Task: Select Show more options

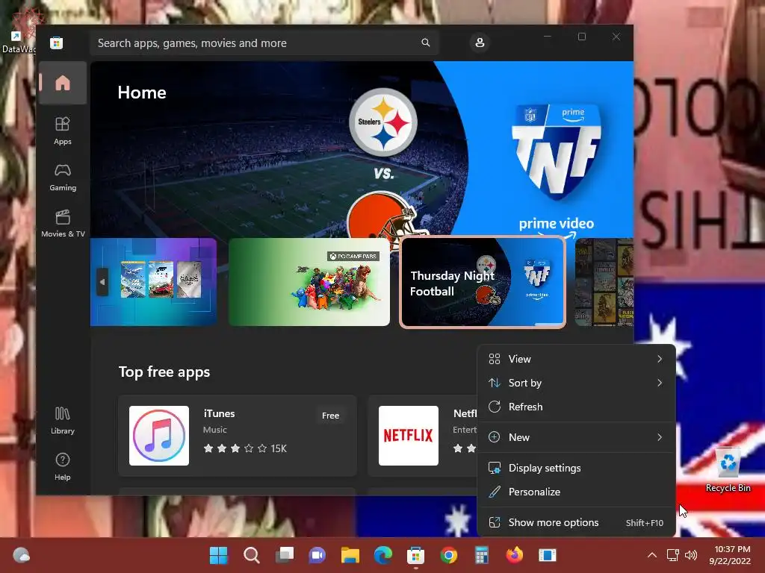Action: (x=576, y=522)
